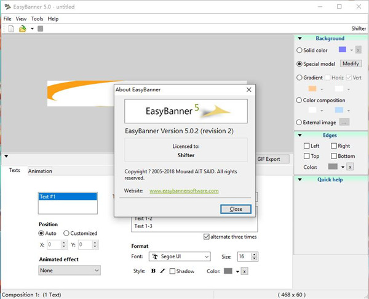Click the X position input field
Screen dimensions: 369x299
(54, 245)
